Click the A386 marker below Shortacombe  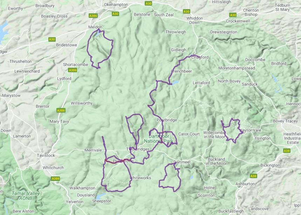pos(73,70)
